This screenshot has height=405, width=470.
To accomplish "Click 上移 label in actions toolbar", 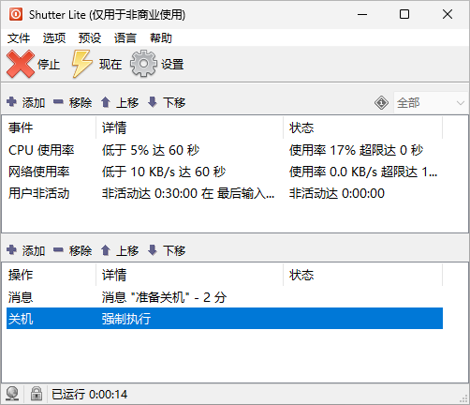I will [x=127, y=250].
